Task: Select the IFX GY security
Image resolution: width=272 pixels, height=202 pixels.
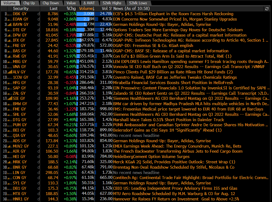Action: 19,40
